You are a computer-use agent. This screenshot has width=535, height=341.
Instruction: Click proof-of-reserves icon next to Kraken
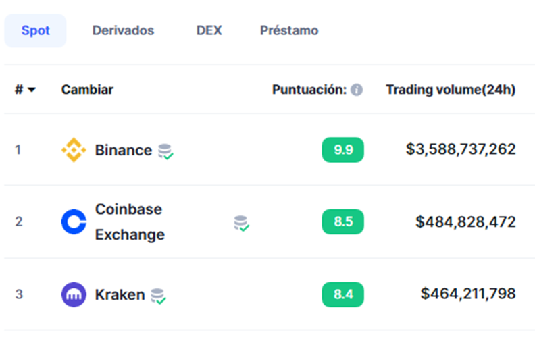tap(158, 296)
